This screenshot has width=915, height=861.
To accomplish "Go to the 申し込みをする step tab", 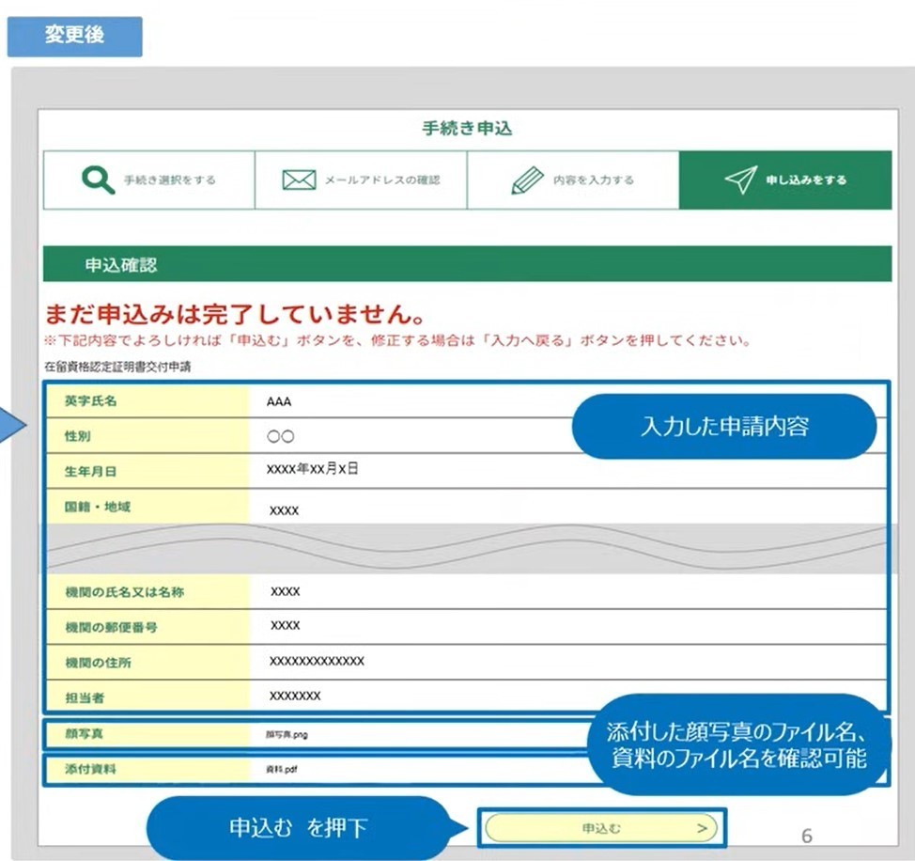I will pyautogui.click(x=785, y=180).
